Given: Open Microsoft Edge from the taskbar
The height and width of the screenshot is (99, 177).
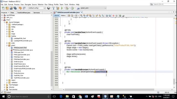Looking at the screenshot, I should [x=61, y=97].
